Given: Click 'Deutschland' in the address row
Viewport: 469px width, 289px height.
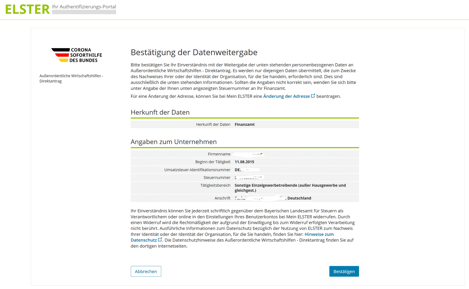Looking at the screenshot, I should pos(299,198).
